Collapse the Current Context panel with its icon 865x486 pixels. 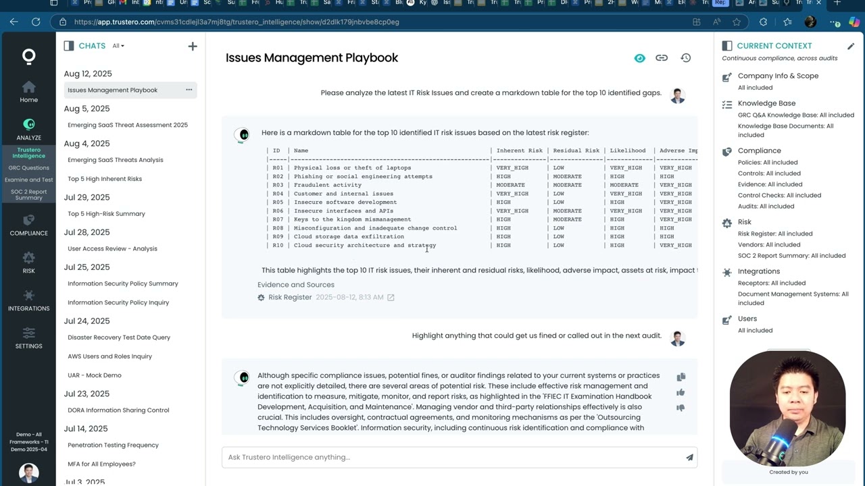click(x=727, y=46)
